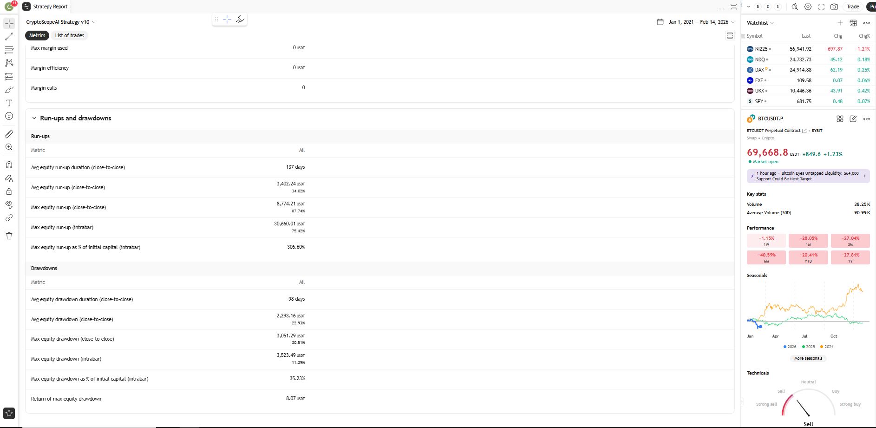
Task: Open CryptoScopeAI Strategy v10 dropdown
Action: tap(61, 22)
